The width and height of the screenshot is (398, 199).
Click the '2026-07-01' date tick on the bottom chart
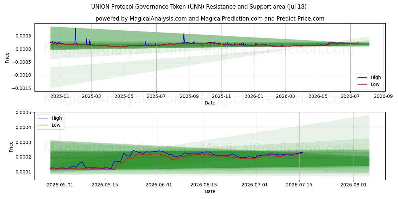point(255,186)
